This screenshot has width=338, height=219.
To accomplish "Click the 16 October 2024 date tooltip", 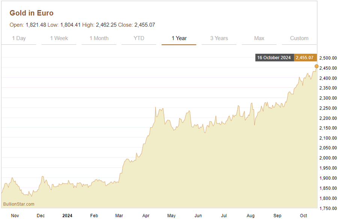I will click(x=274, y=58).
